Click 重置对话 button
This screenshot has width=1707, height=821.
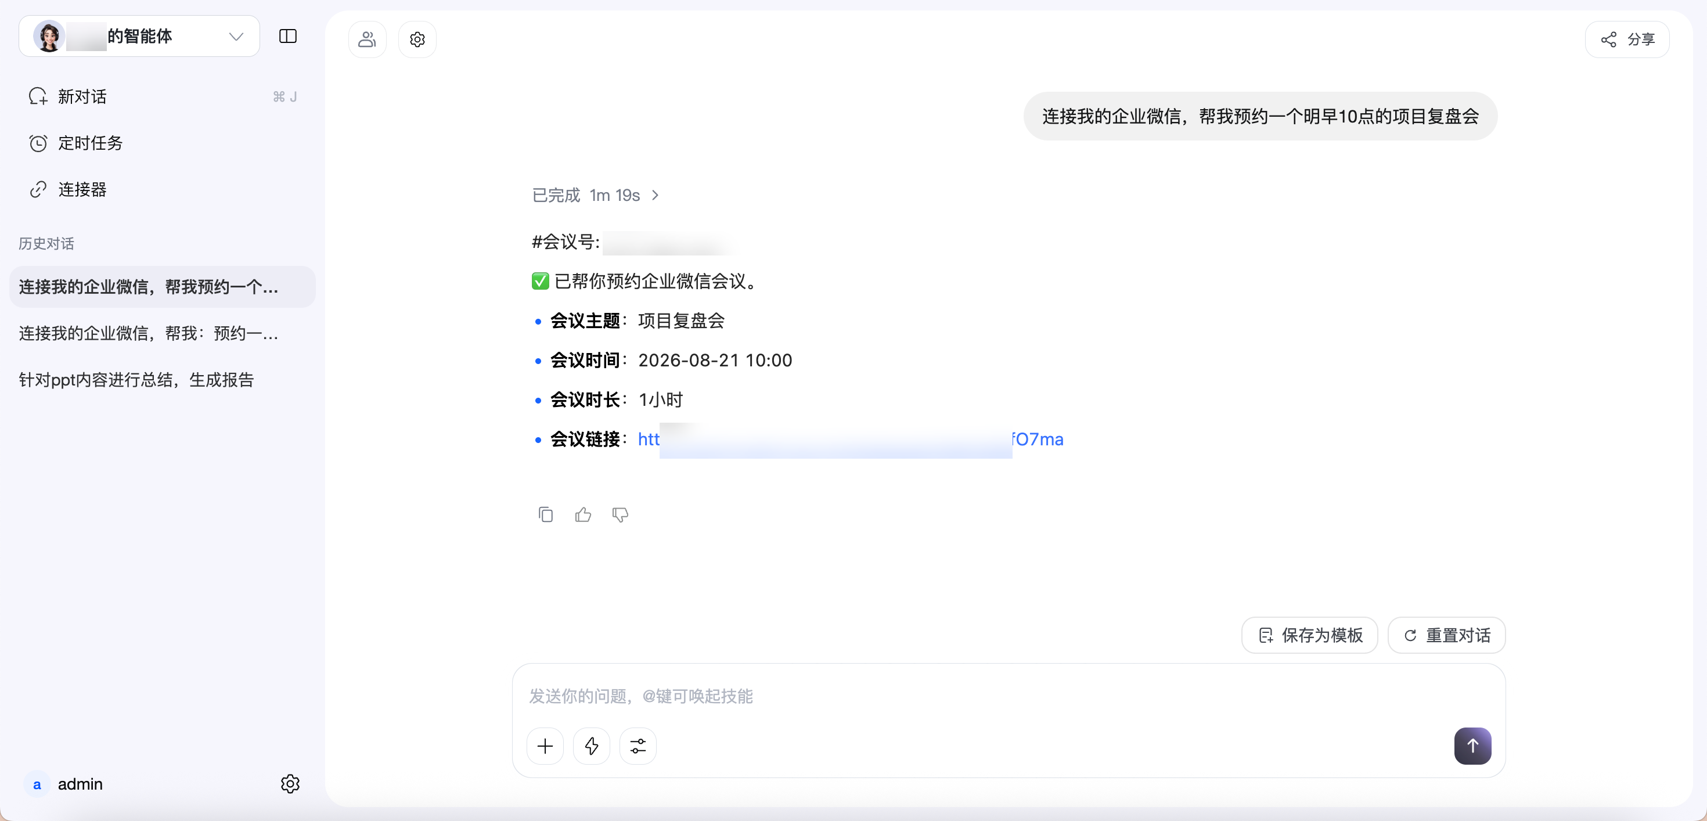[x=1447, y=635]
